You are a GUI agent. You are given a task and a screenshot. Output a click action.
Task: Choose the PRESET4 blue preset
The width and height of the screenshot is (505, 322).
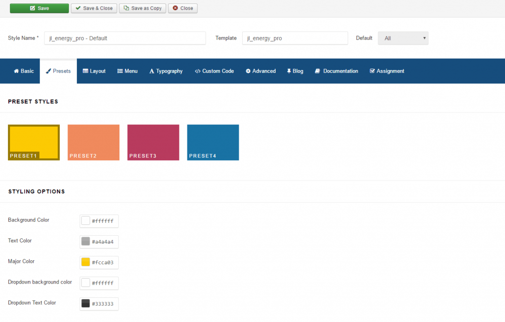pyautogui.click(x=213, y=142)
